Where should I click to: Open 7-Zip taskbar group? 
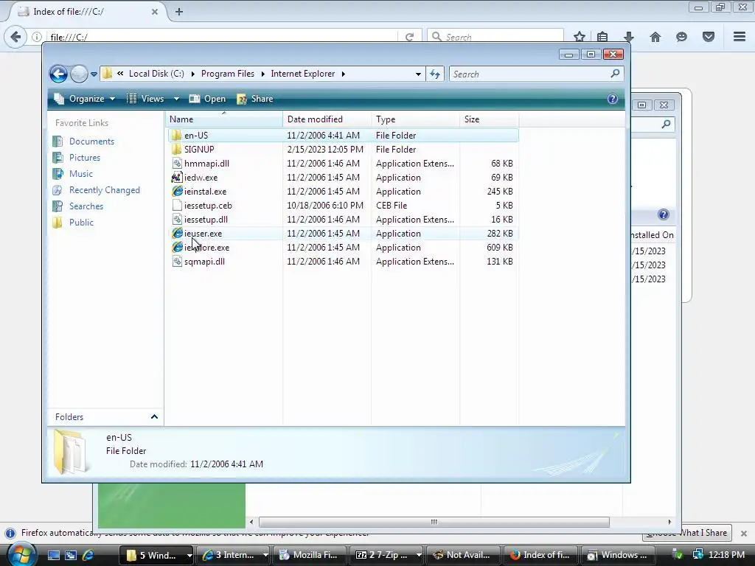click(388, 555)
